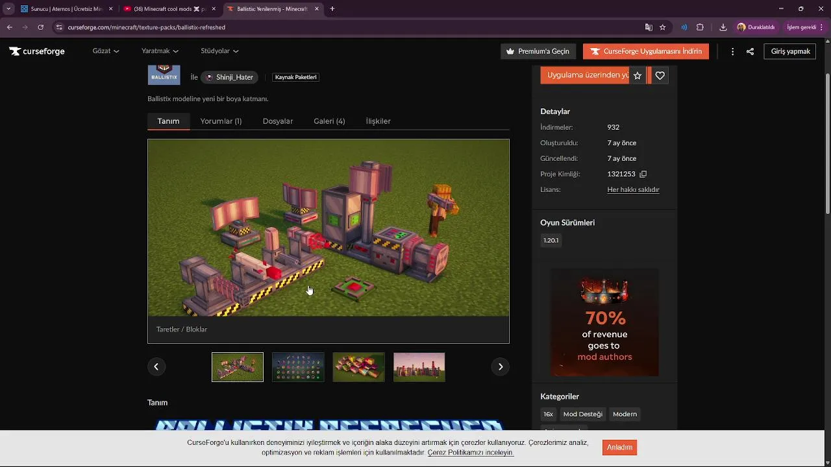831x467 pixels.
Task: Open a new browser tab
Action: 332,9
